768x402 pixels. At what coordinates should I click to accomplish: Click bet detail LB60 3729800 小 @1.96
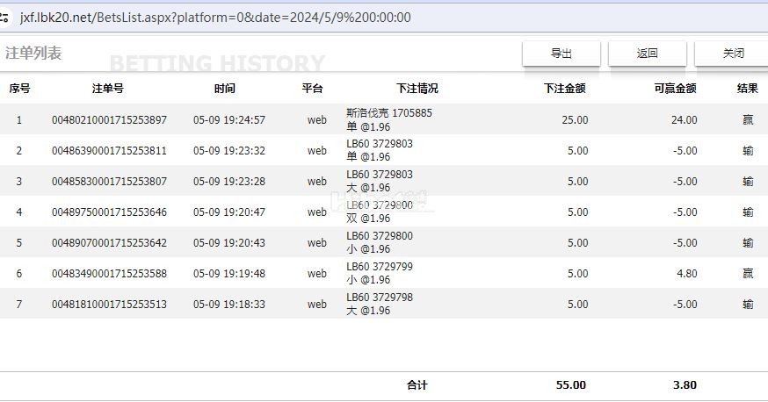pos(380,242)
